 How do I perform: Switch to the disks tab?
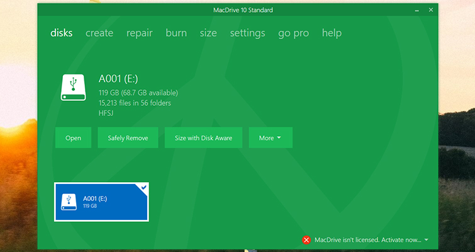62,33
